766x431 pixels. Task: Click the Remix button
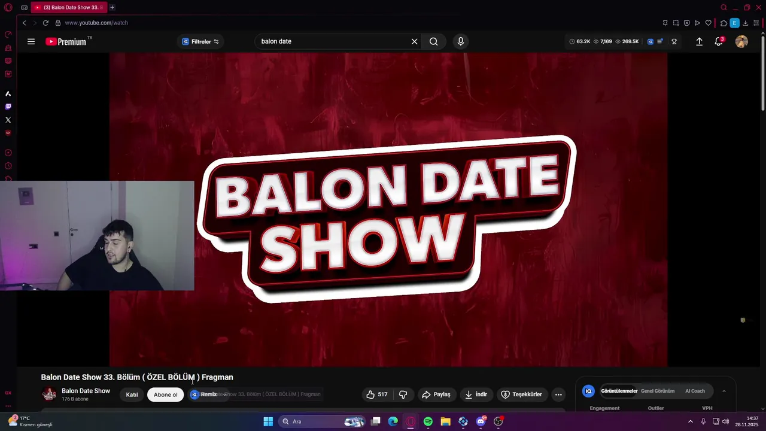point(208,394)
